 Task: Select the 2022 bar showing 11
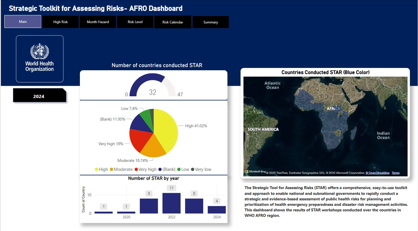click(x=171, y=203)
